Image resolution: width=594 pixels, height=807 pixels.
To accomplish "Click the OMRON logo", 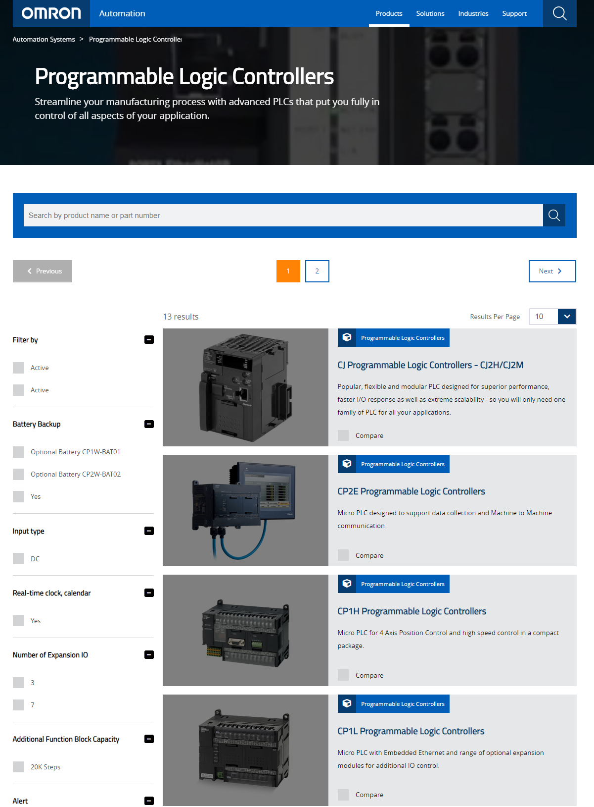I will [51, 13].
